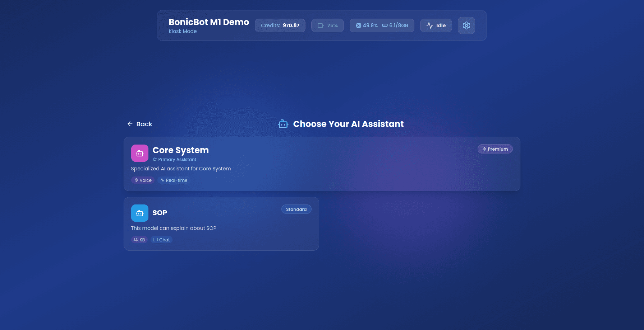
Task: Click the battery icon showing 75%
Action: tap(321, 25)
